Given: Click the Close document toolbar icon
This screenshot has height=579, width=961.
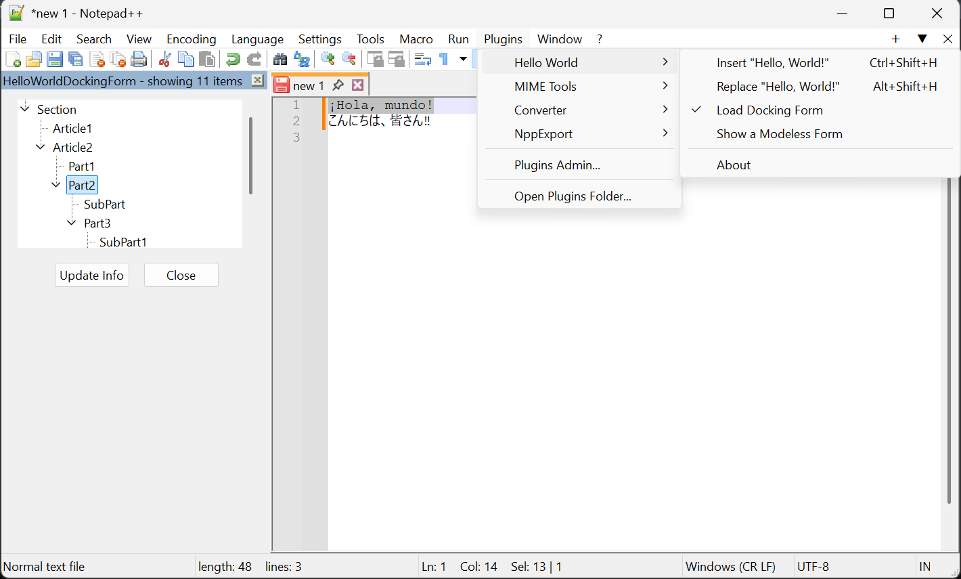Looking at the screenshot, I should (97, 59).
